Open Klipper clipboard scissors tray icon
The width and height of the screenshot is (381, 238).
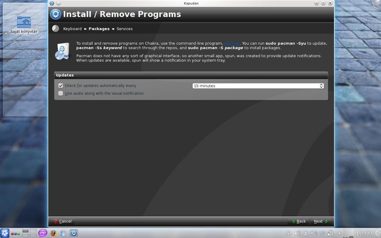(x=306, y=234)
